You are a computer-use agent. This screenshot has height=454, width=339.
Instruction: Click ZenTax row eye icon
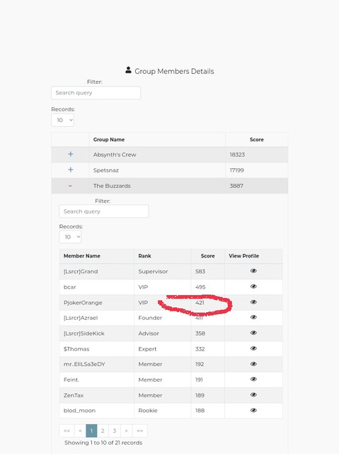tap(253, 394)
